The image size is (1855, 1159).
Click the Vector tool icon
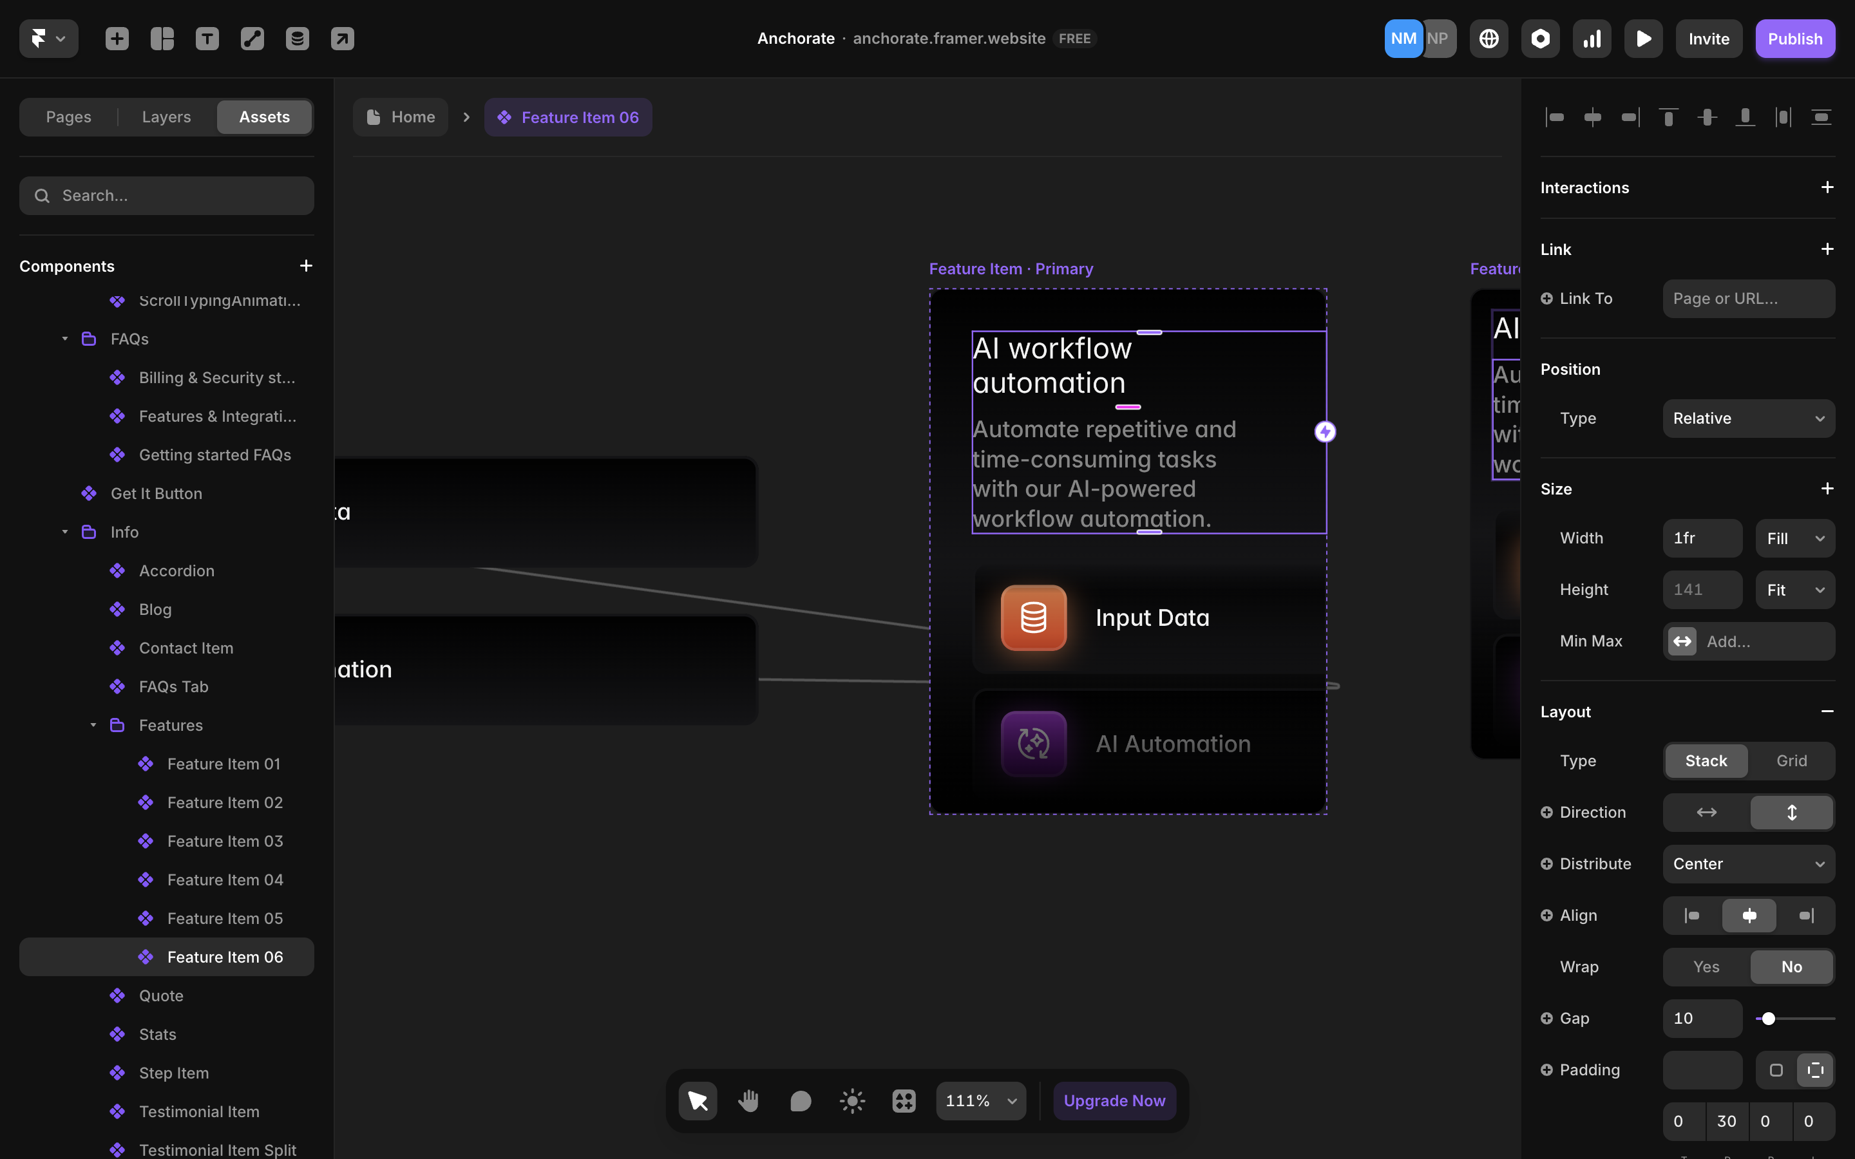click(x=252, y=37)
